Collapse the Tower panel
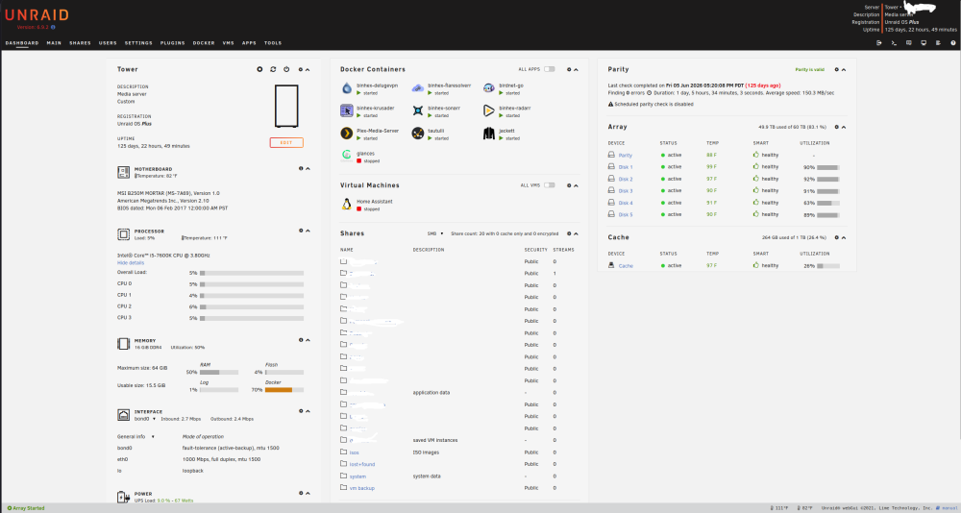This screenshot has height=513, width=961. [x=308, y=70]
